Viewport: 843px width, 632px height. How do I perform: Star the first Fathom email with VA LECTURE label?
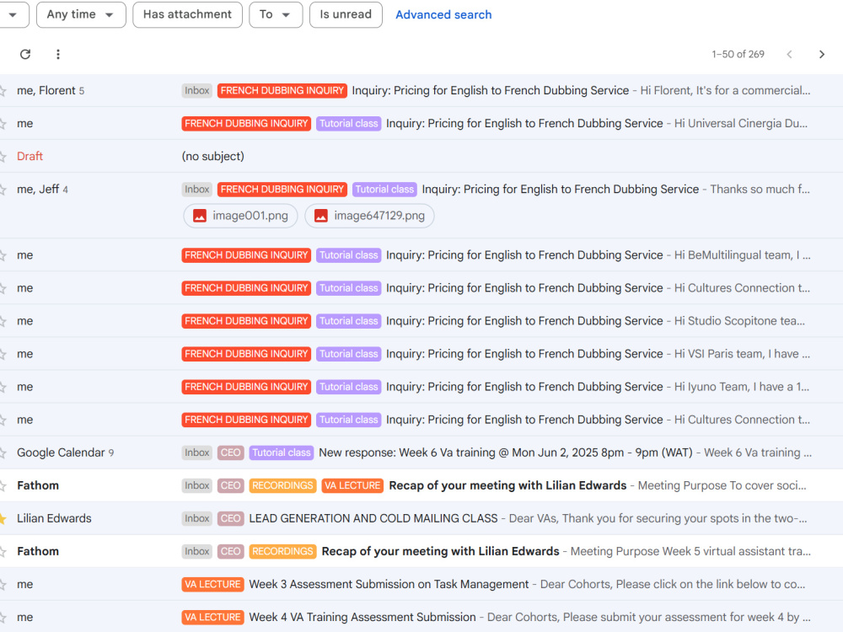click(x=3, y=486)
